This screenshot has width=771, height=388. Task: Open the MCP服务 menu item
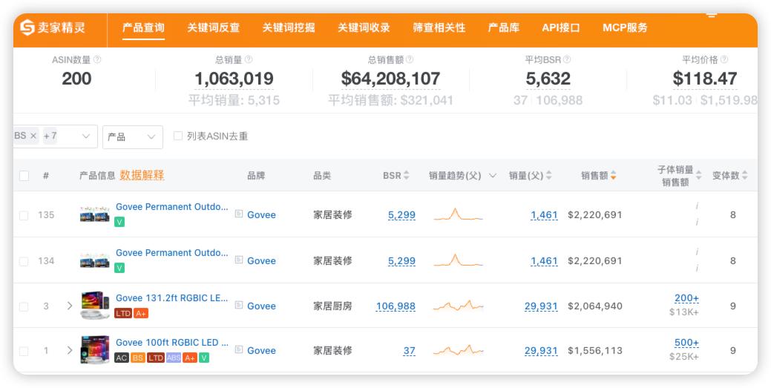coord(625,28)
